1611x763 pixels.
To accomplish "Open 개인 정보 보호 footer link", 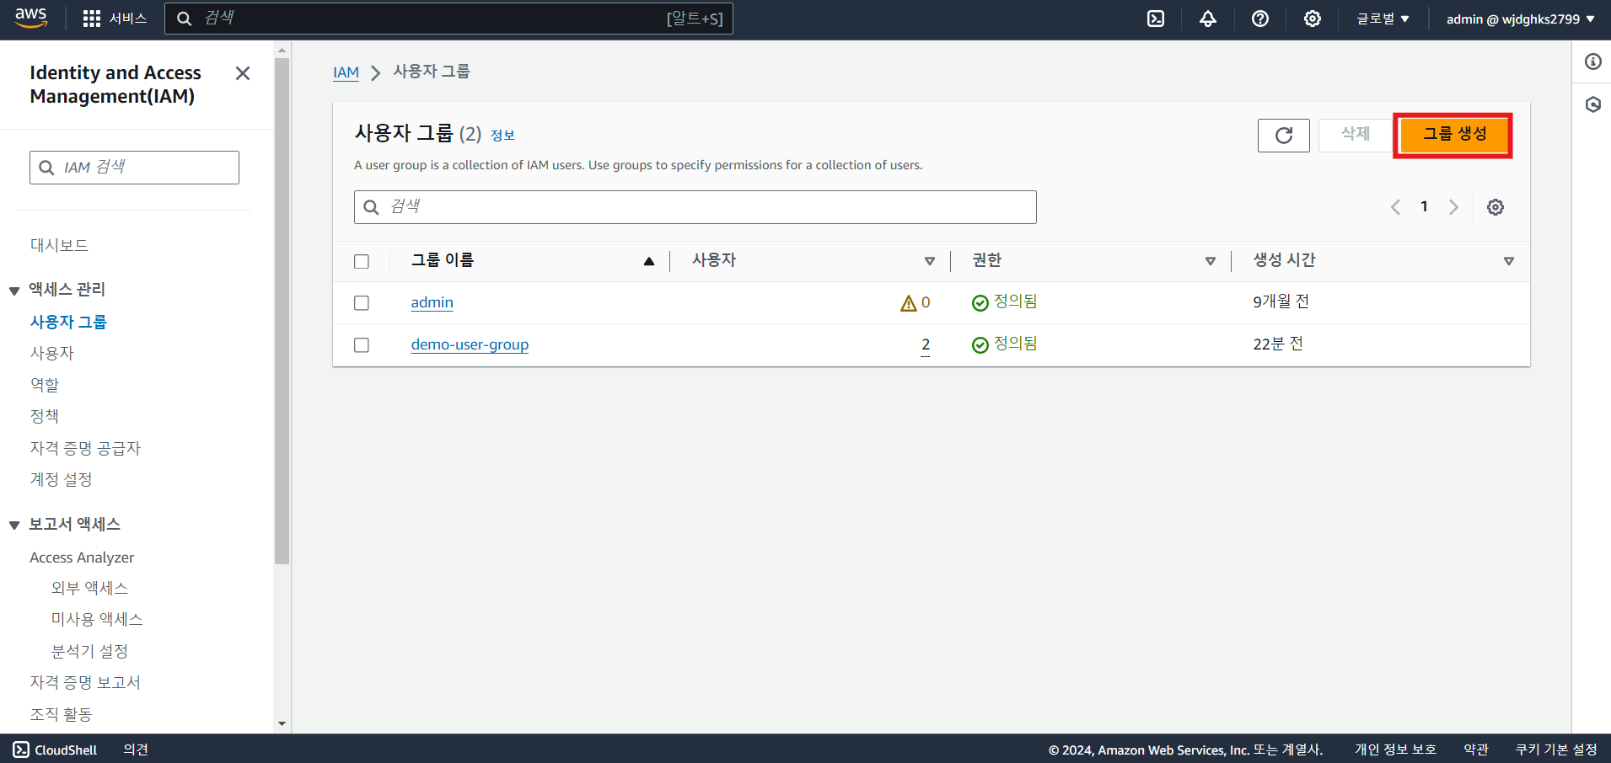I will click(x=1395, y=750).
